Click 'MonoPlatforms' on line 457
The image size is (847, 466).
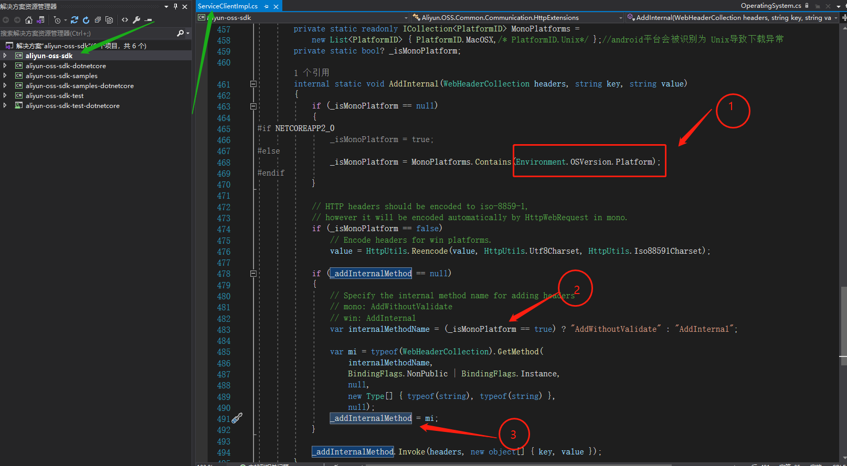tap(541, 29)
